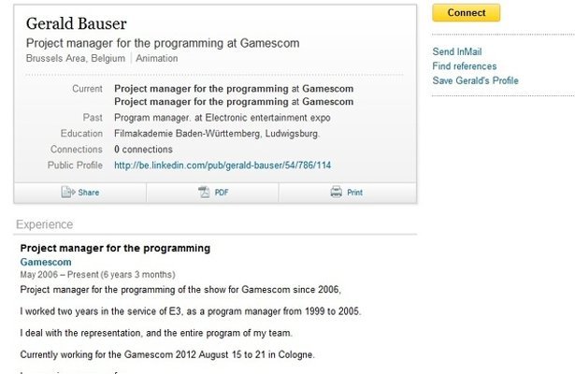Open the Gamescom company link under Experience
575x374 pixels.
tap(46, 262)
